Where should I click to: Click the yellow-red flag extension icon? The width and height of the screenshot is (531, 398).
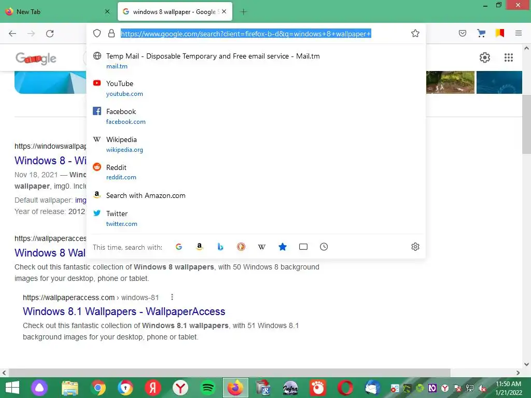tap(500, 33)
